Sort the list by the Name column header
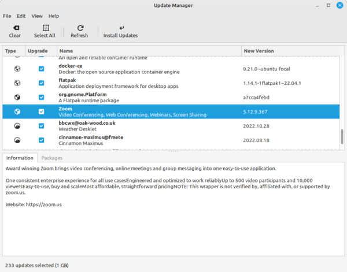347x272 pixels. point(147,51)
